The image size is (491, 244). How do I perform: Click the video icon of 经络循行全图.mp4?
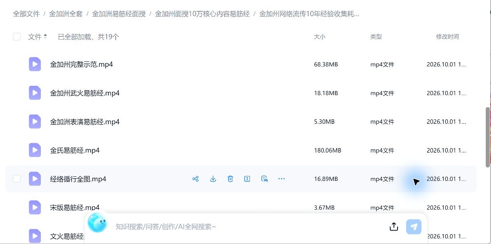35,179
